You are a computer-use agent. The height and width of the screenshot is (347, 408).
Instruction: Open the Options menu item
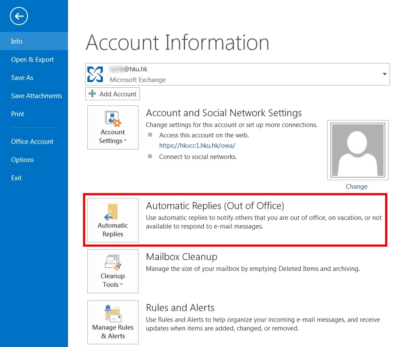pos(22,160)
